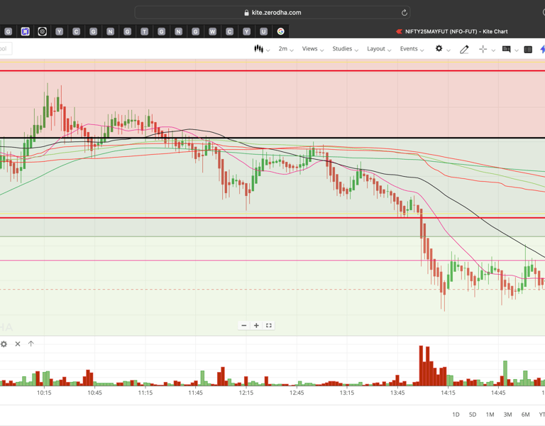Toggle the sidebar panel icon
Image resolution: width=545 pixels, height=426 pixels.
[528, 50]
